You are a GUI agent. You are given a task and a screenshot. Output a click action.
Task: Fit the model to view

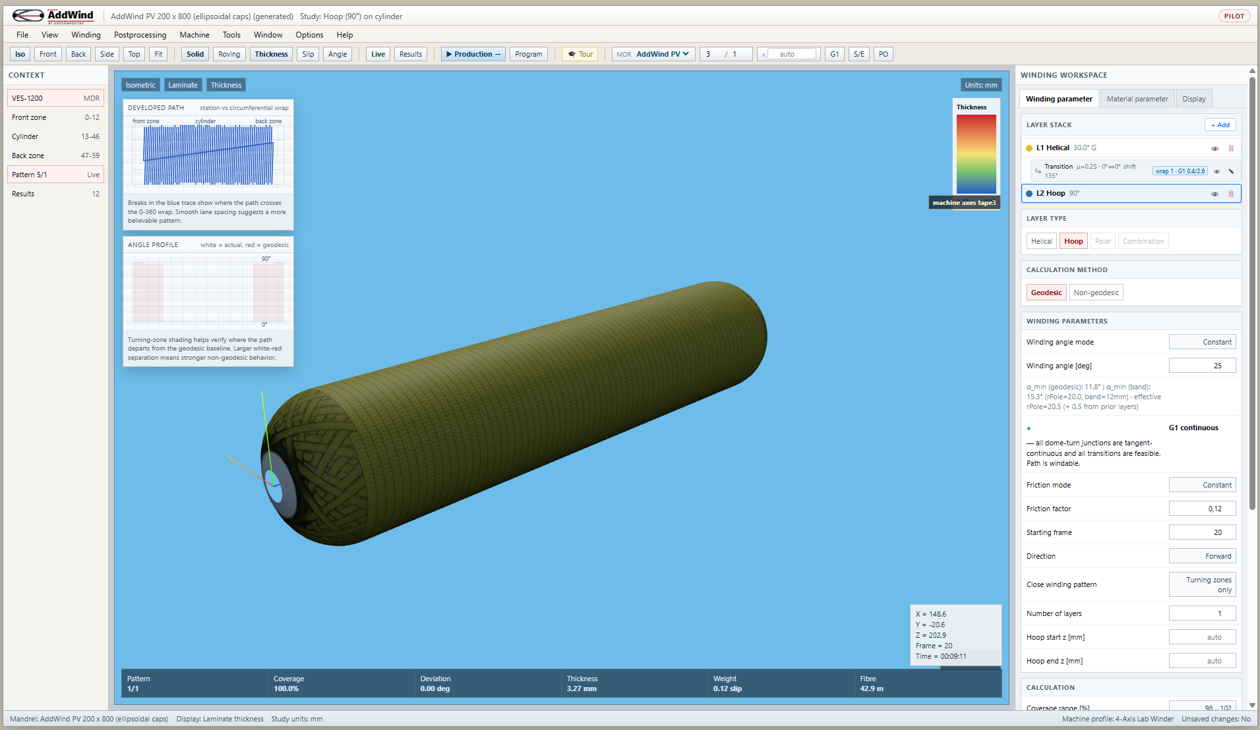(158, 54)
